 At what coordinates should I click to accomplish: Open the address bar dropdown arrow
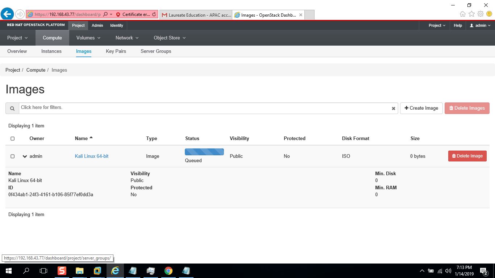(111, 14)
